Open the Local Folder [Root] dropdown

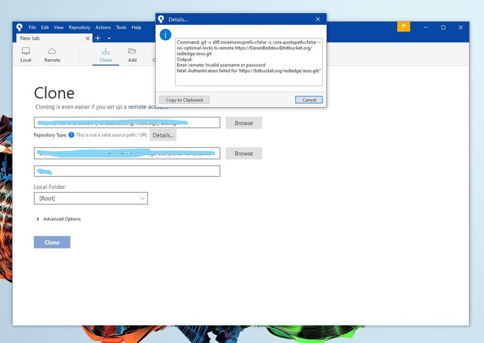click(x=91, y=198)
